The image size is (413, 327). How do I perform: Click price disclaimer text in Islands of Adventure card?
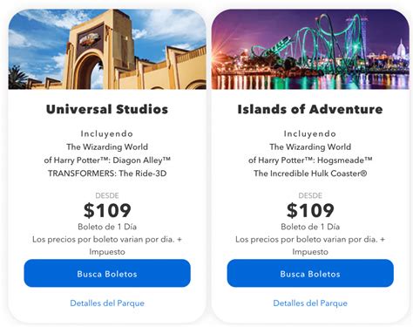pos(310,246)
